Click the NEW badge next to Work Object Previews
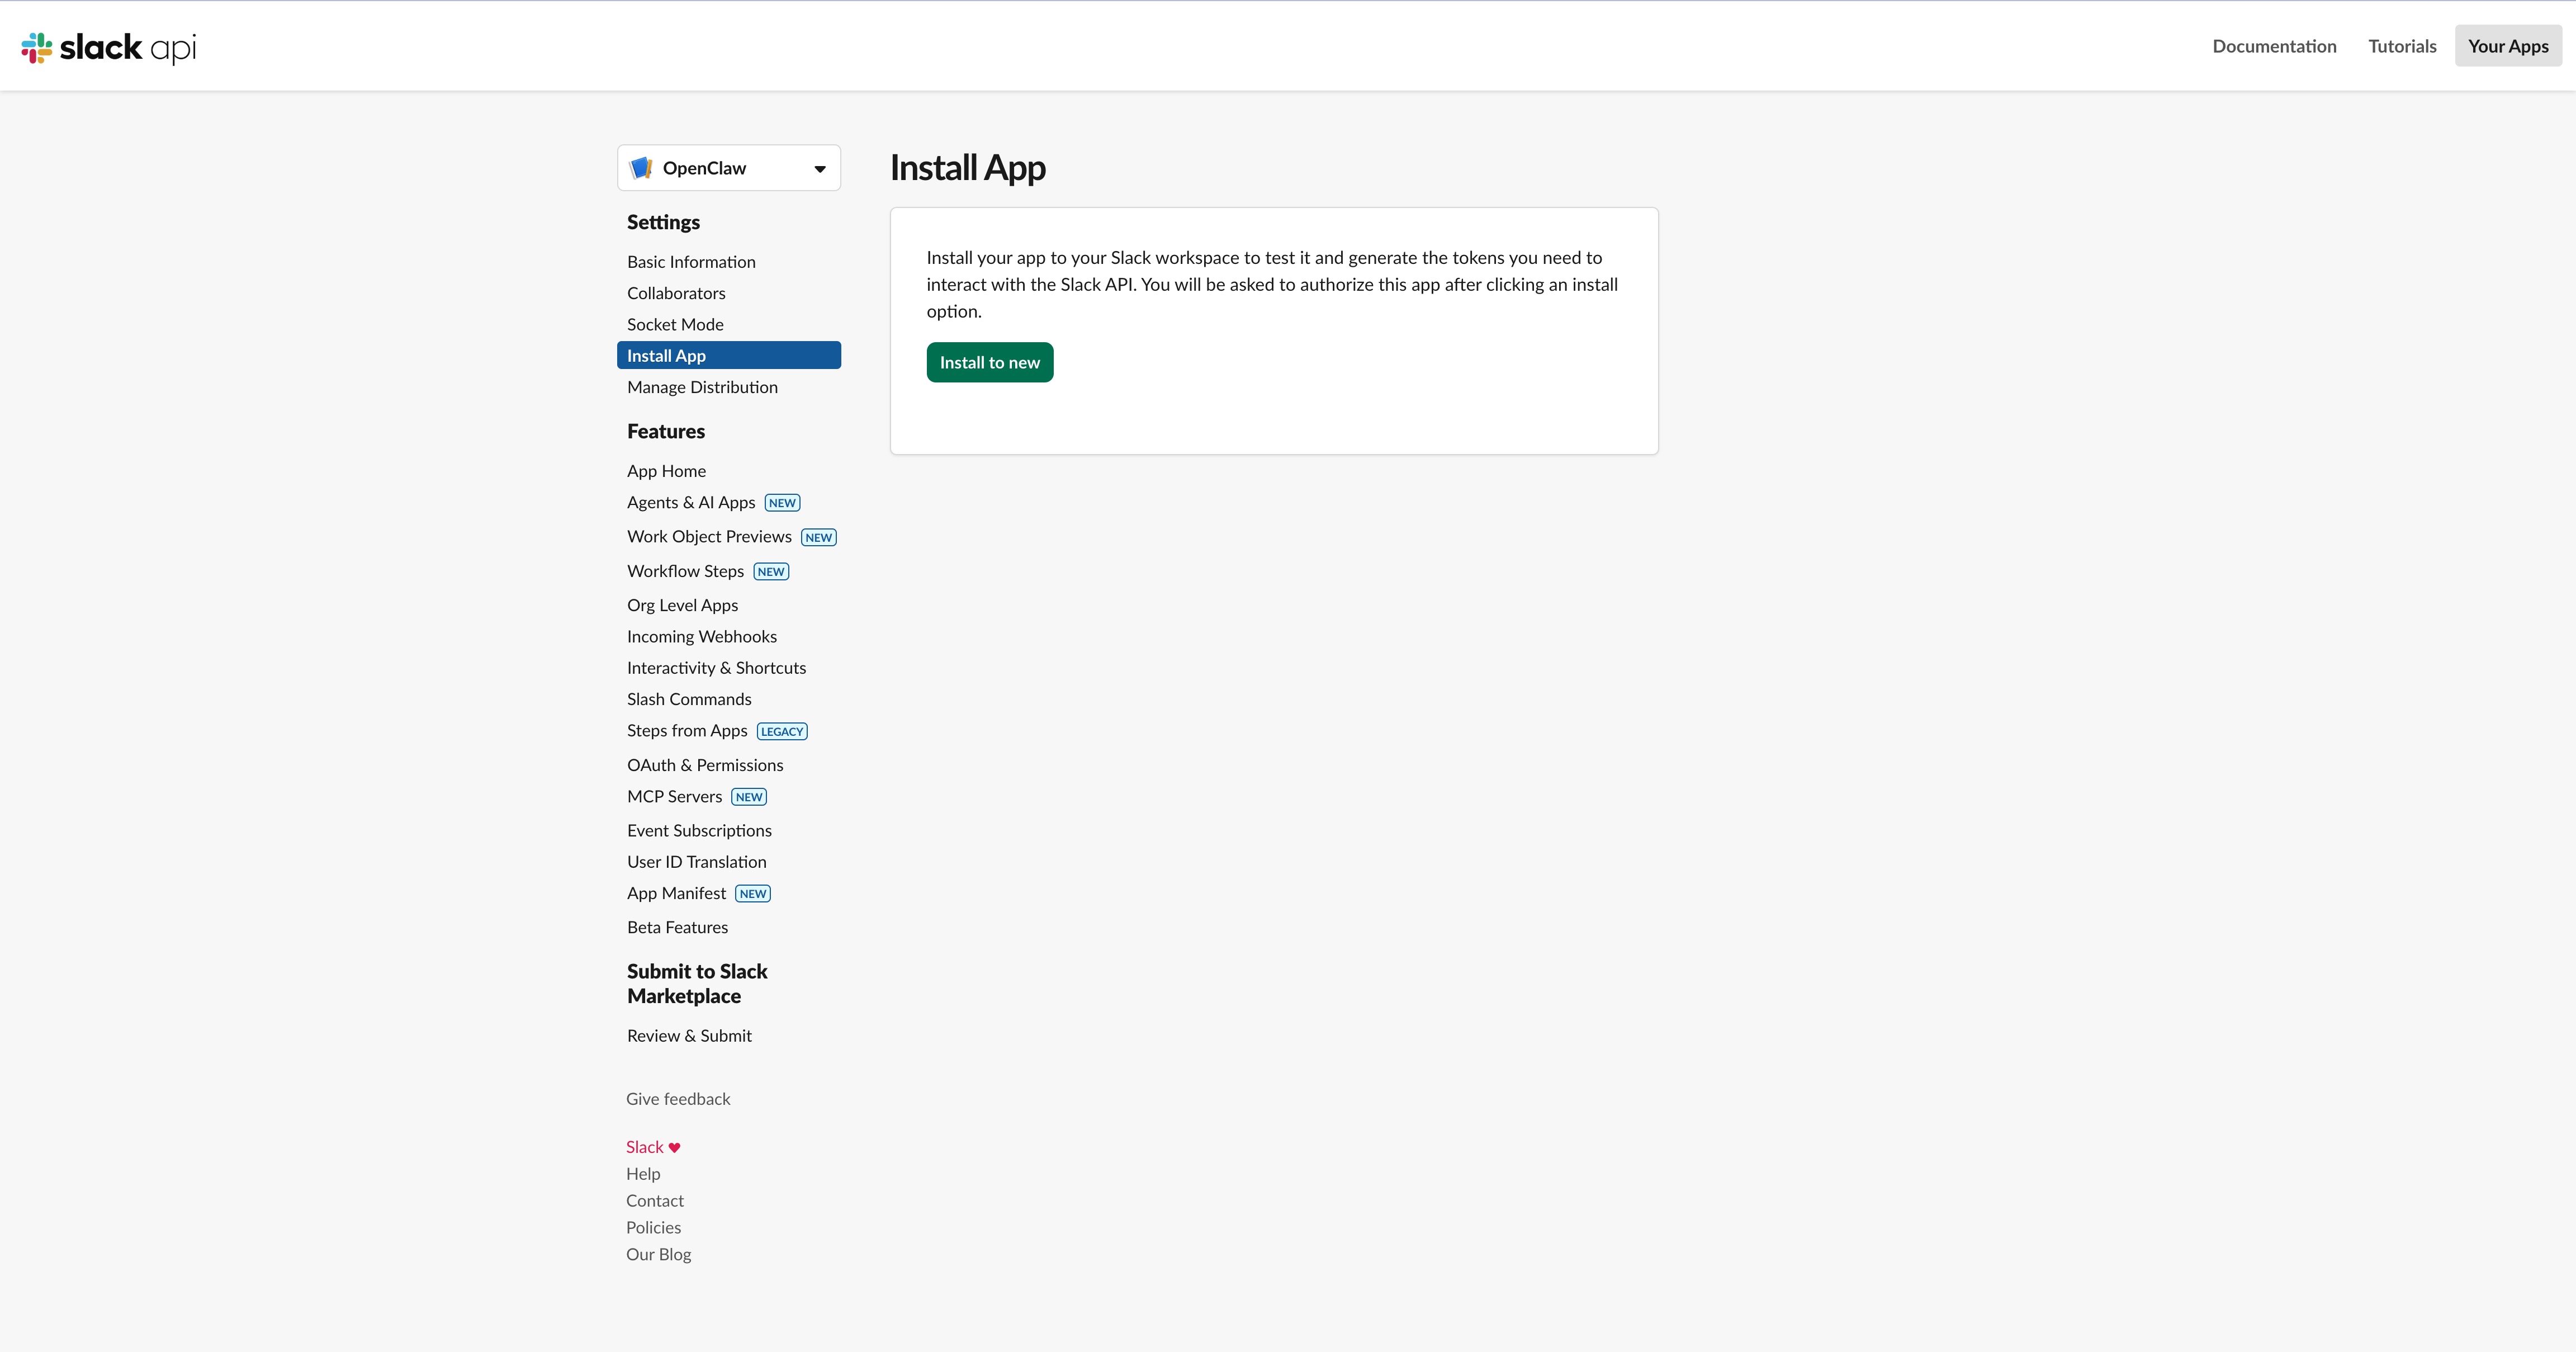The width and height of the screenshot is (2576, 1352). [x=819, y=538]
